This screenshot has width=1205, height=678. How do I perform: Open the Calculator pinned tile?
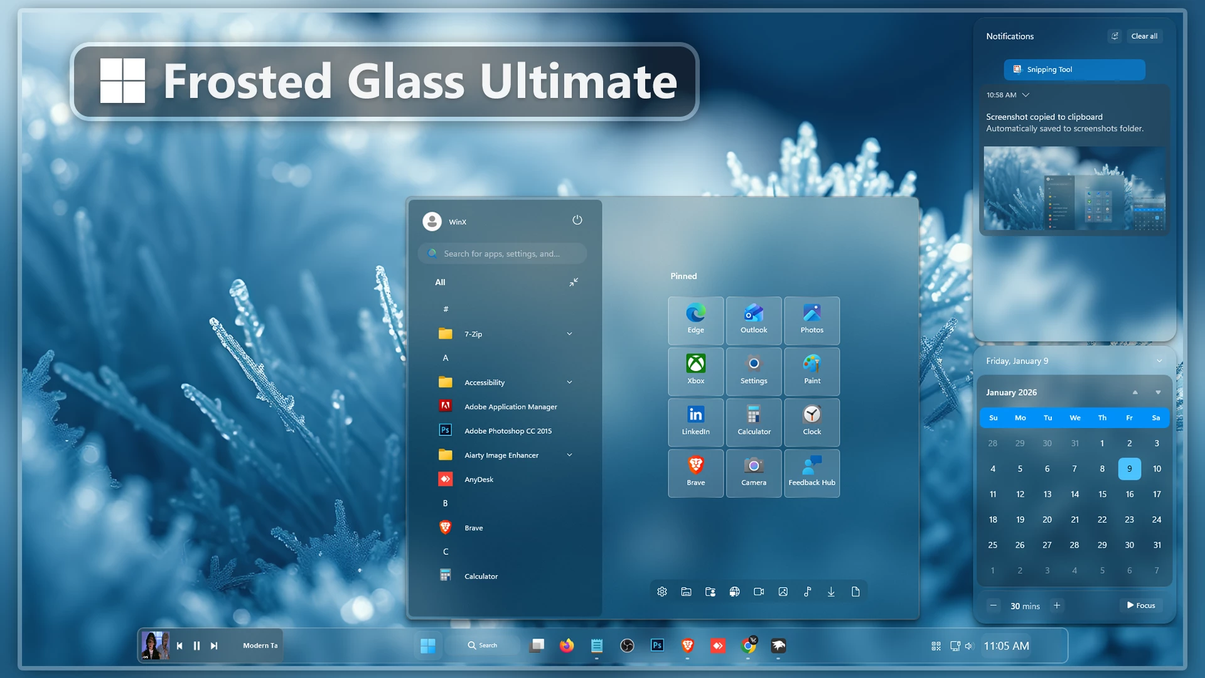754,422
